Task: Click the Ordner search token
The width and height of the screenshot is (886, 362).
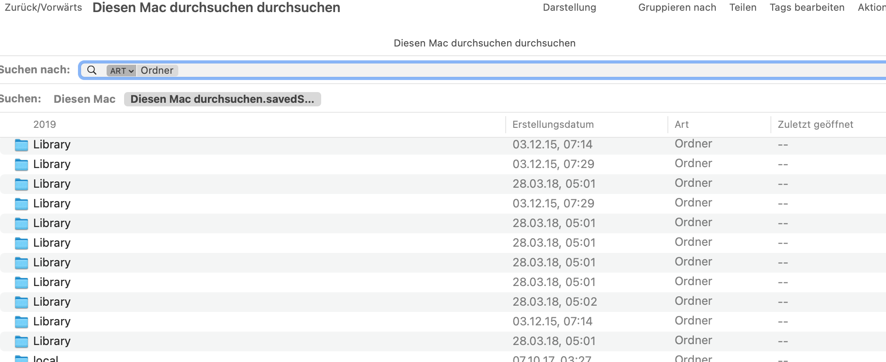Action: click(x=157, y=71)
